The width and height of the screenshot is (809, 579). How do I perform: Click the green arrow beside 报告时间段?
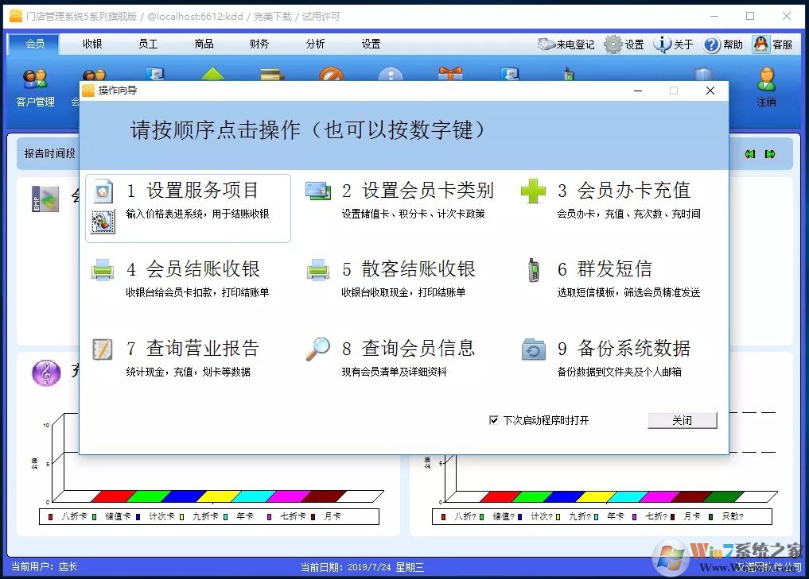click(750, 153)
